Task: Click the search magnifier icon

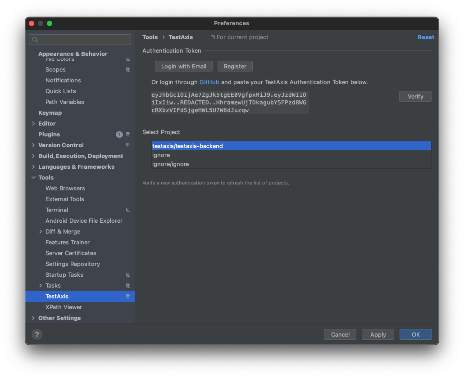Action: 35,40
